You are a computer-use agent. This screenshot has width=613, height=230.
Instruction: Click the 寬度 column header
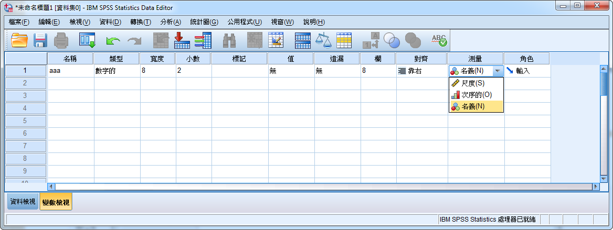tap(157, 59)
